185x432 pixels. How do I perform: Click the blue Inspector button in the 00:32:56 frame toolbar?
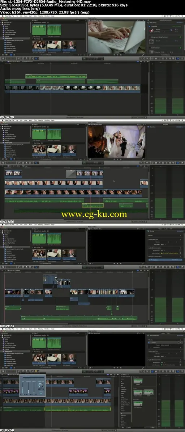point(177,163)
